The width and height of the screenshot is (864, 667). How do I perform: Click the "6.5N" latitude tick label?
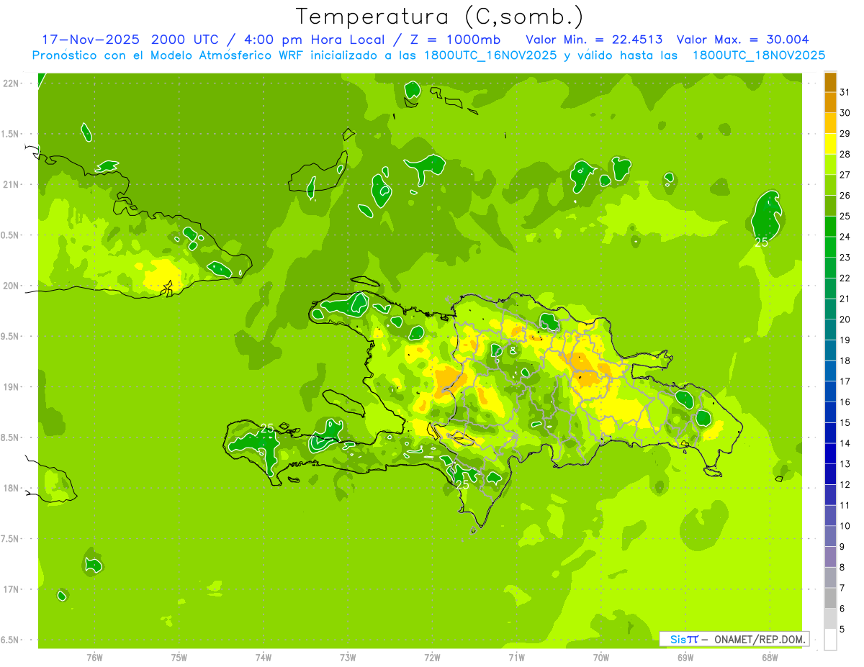pyautogui.click(x=11, y=640)
